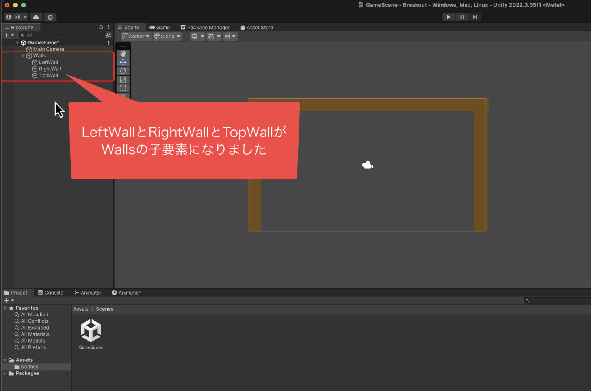Screen dimensions: 591x391
Task: Open All Modified favorite search
Action: pyautogui.click(x=34, y=315)
